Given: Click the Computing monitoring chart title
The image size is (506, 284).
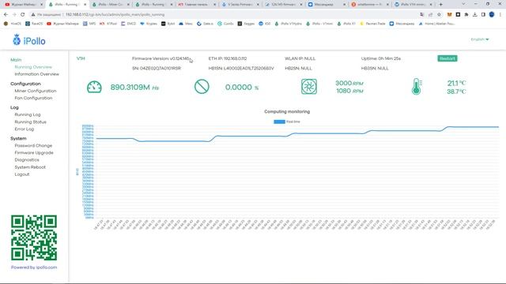Looking at the screenshot, I should pyautogui.click(x=287, y=111).
